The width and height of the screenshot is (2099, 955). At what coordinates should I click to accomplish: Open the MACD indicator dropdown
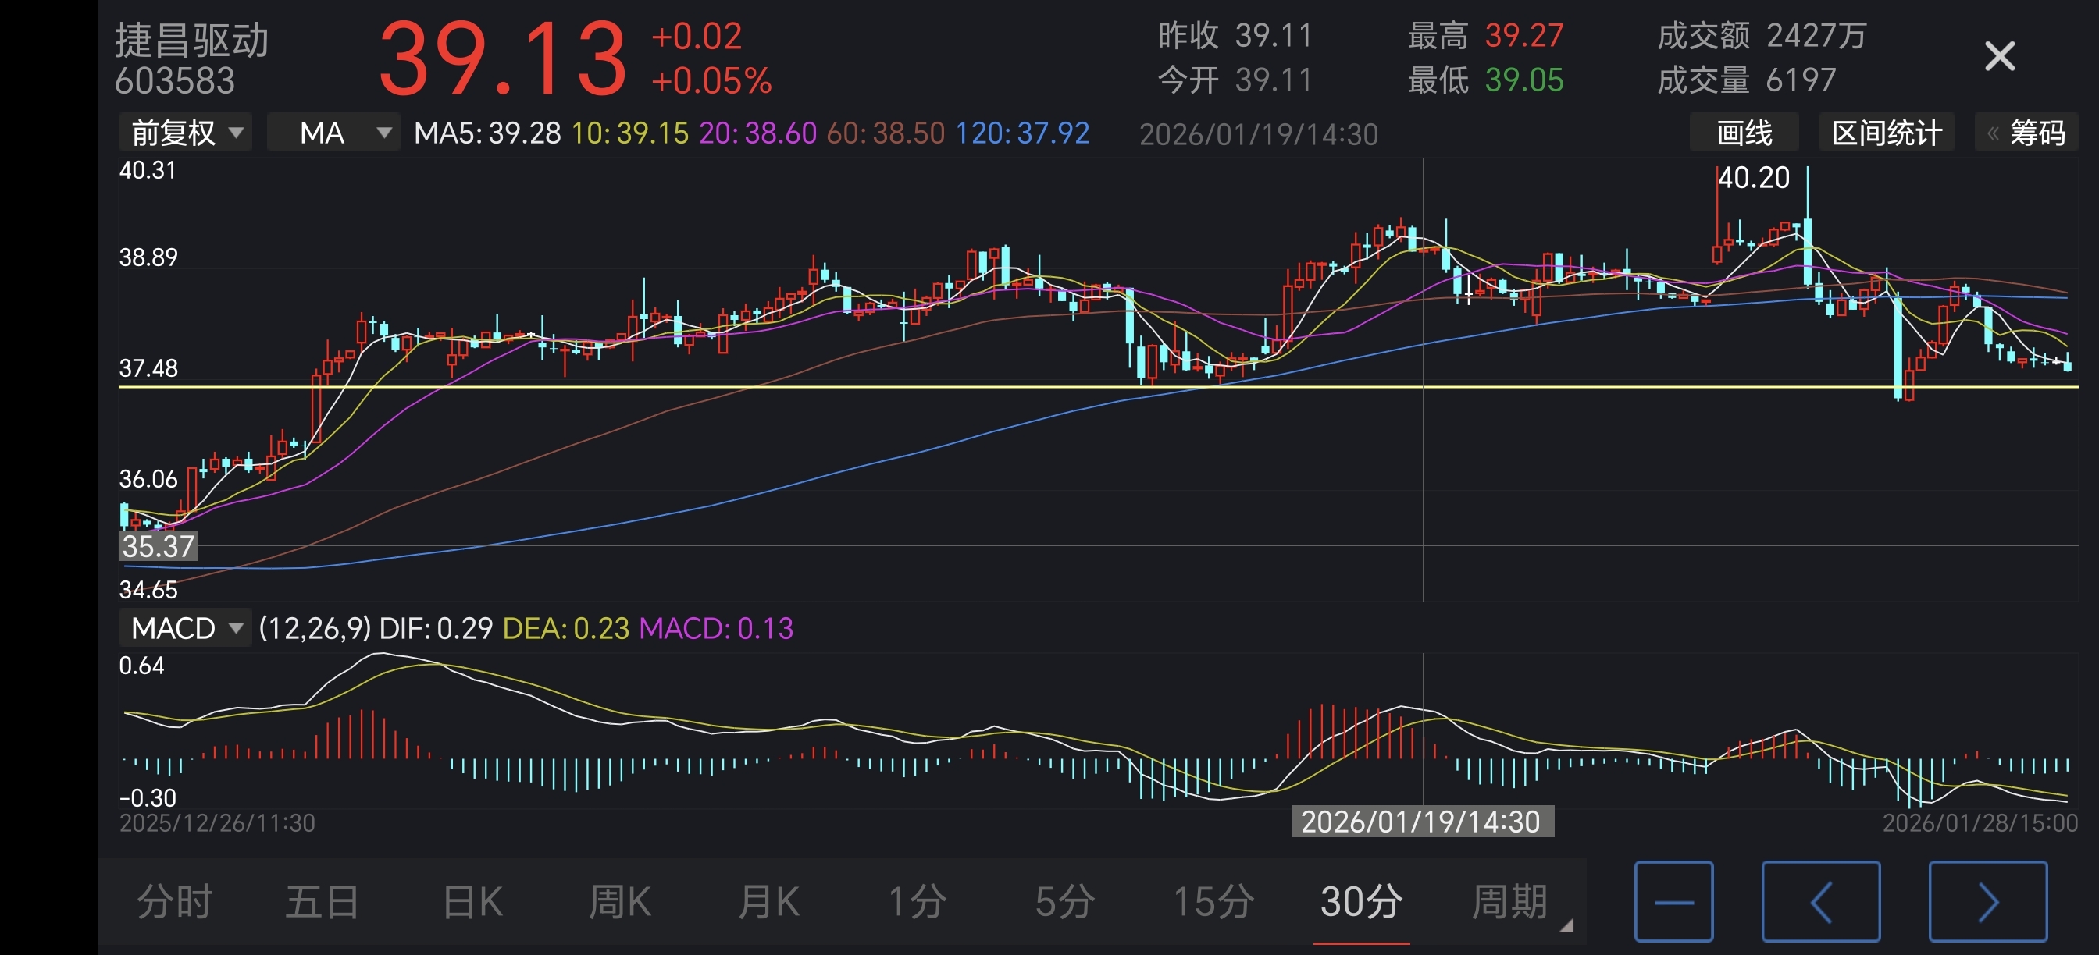point(186,628)
